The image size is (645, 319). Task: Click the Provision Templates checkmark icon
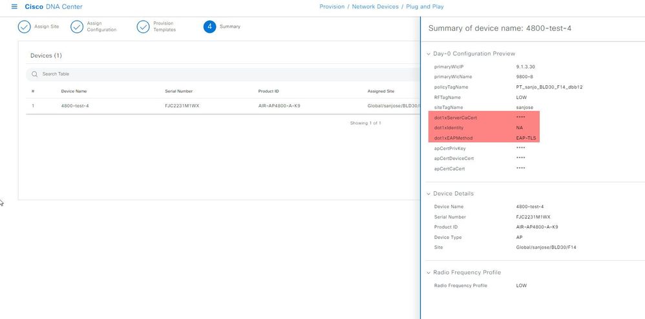tap(143, 26)
